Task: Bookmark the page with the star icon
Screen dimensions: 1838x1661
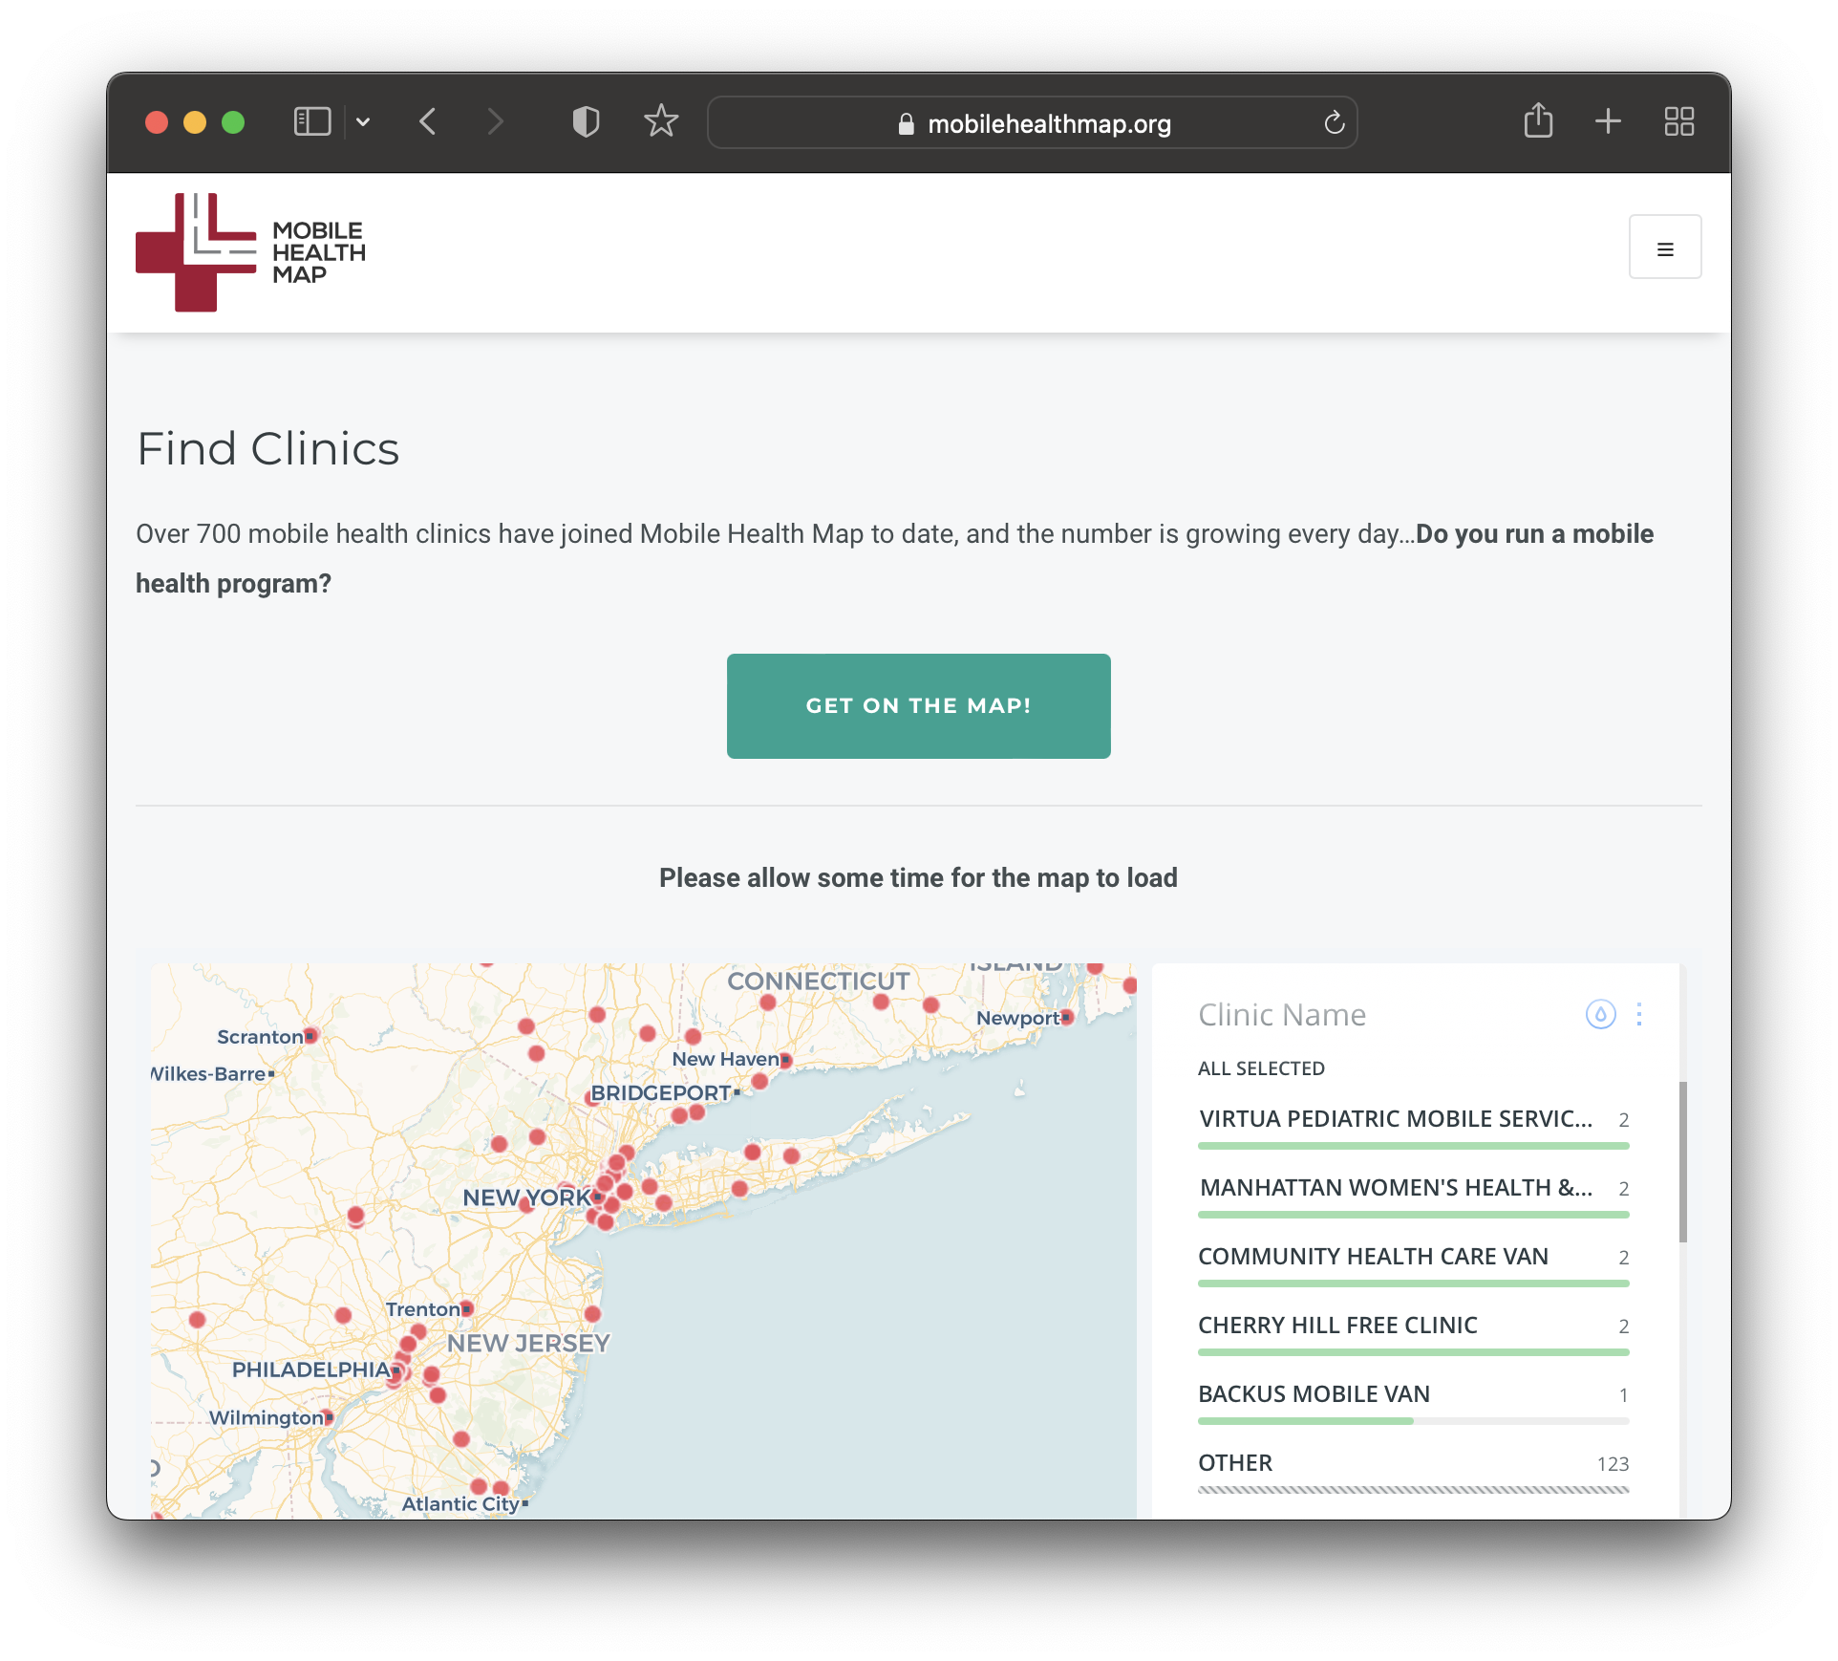Action: pyautogui.click(x=660, y=122)
